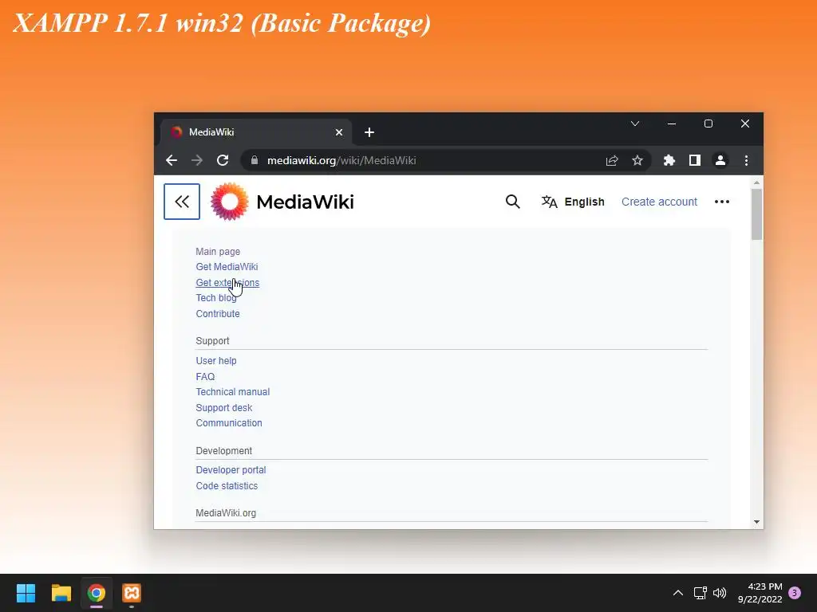Open the Contribute link
This screenshot has height=612, width=817.
coord(218,314)
